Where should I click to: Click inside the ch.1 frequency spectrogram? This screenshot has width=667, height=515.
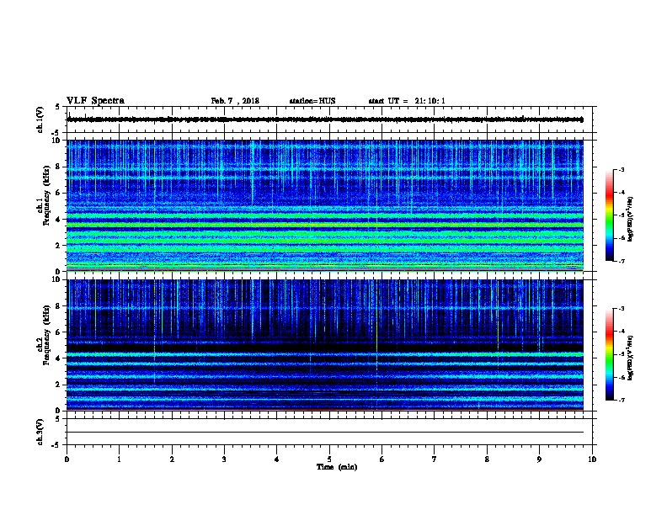tap(325, 205)
